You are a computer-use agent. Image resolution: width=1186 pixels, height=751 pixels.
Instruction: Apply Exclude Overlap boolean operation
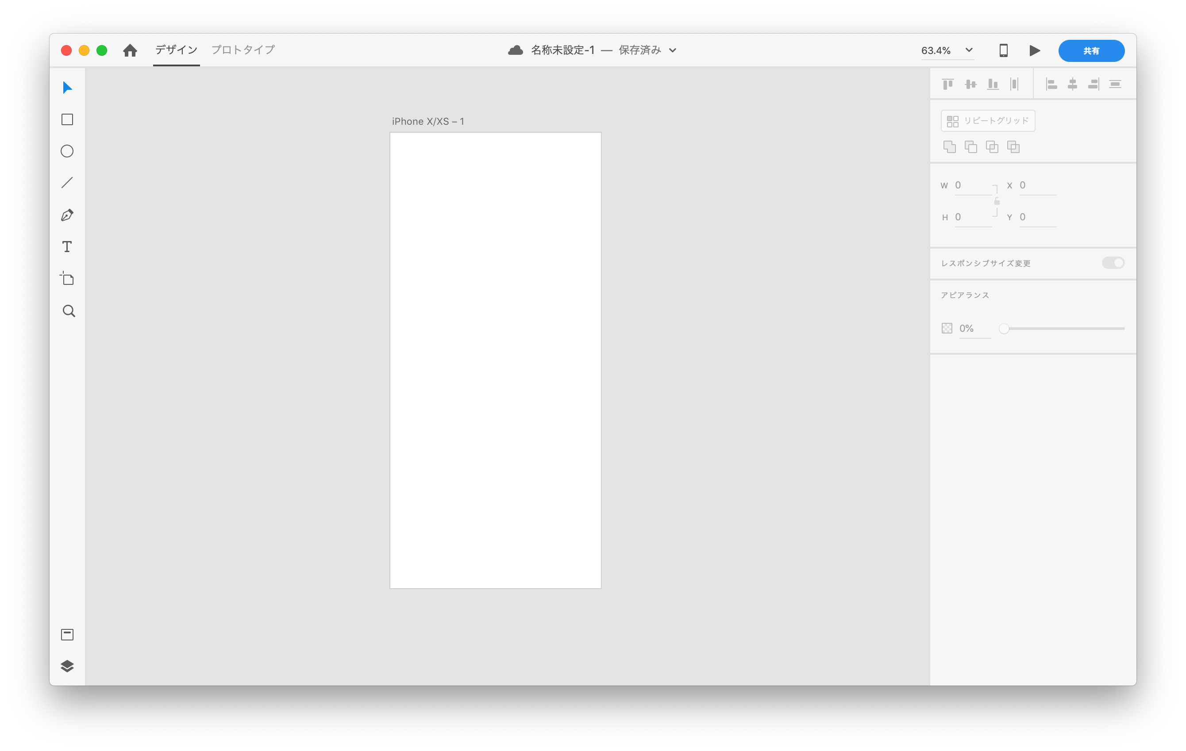click(1013, 147)
